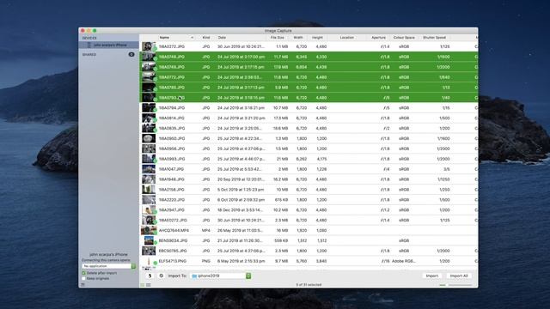
Task: Select file name 1I8A0793.JPG
Action: (x=172, y=98)
